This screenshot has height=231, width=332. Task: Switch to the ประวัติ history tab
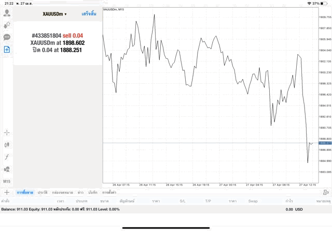click(x=43, y=192)
